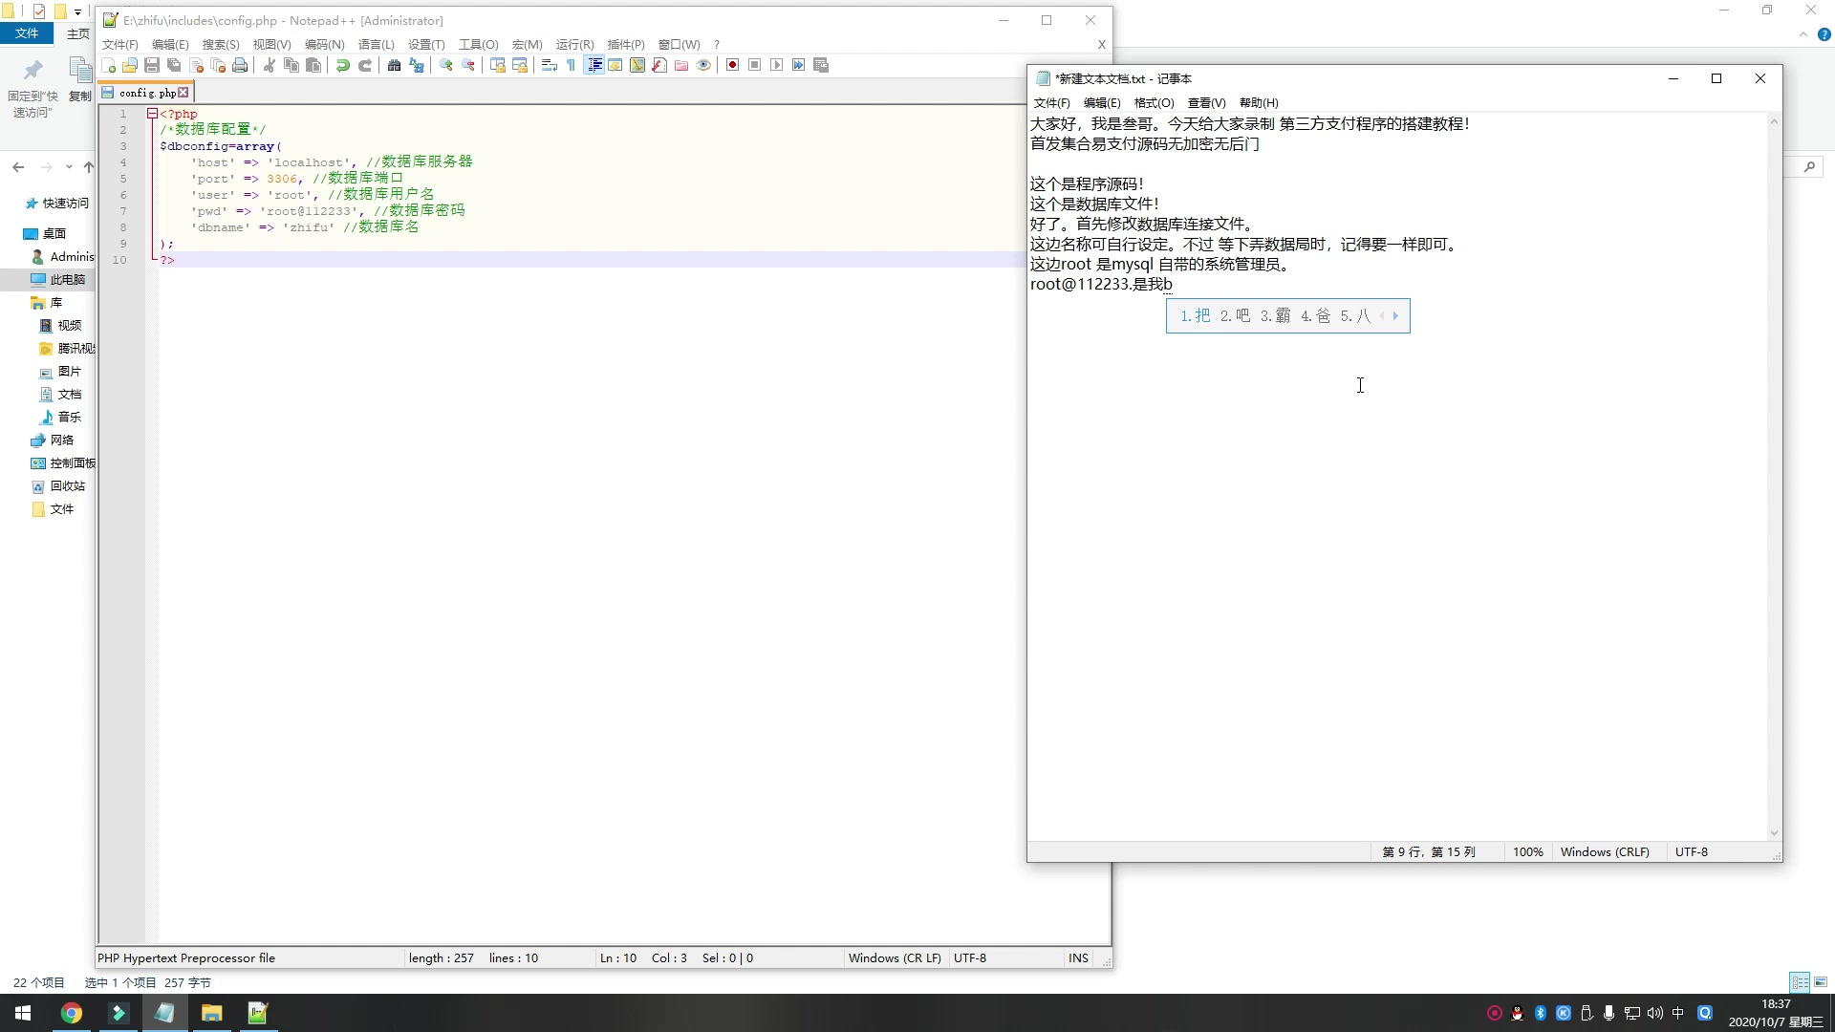This screenshot has width=1835, height=1032.
Task: Click the Print toolbar icon
Action: coord(240,65)
